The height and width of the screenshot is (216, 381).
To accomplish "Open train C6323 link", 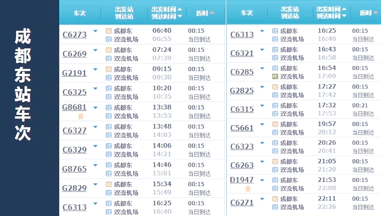I will (x=242, y=147).
